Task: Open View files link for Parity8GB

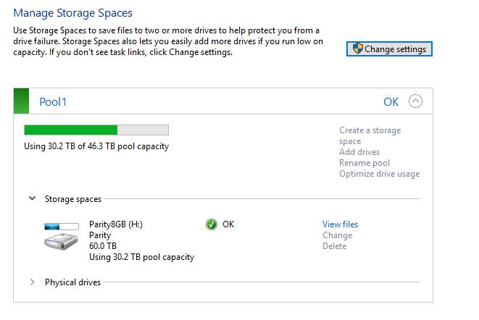Action: pos(341,224)
